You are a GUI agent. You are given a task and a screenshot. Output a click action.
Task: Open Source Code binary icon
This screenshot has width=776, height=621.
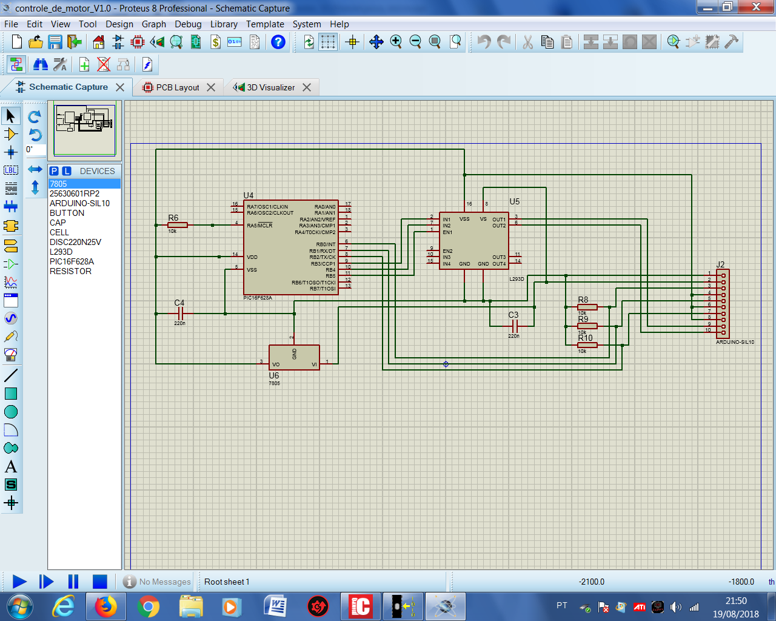235,42
